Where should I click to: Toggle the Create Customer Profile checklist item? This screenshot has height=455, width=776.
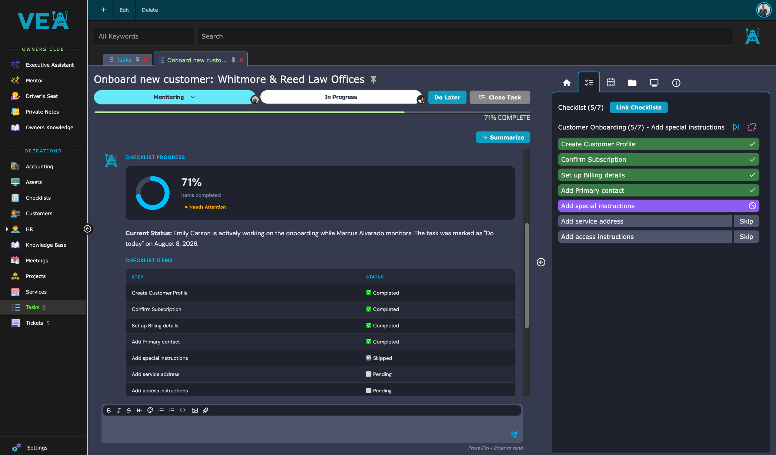pyautogui.click(x=658, y=144)
